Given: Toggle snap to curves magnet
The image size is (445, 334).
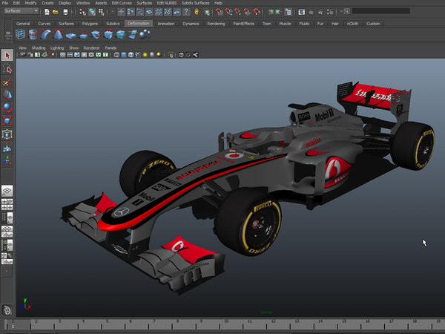Looking at the screenshot, I should [228, 12].
